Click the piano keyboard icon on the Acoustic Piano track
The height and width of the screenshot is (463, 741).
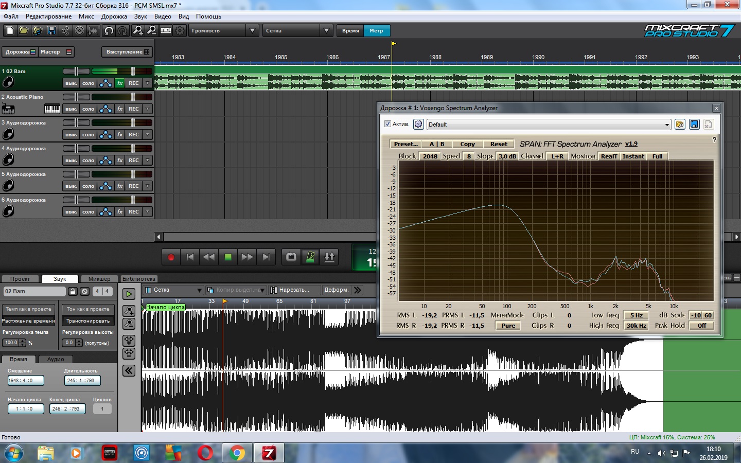[52, 109]
